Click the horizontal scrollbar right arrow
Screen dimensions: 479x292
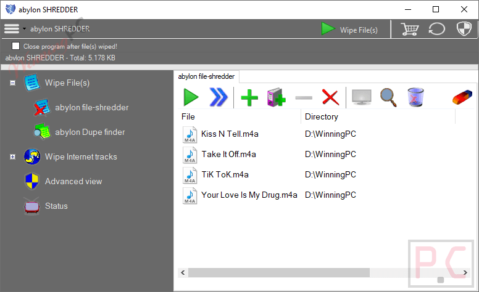465,272
